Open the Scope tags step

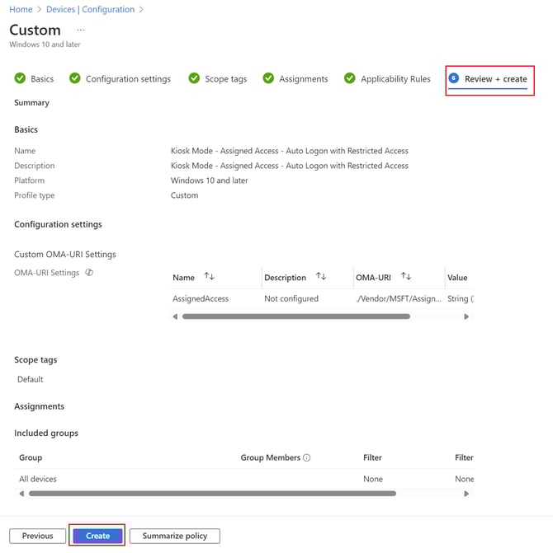tap(218, 79)
